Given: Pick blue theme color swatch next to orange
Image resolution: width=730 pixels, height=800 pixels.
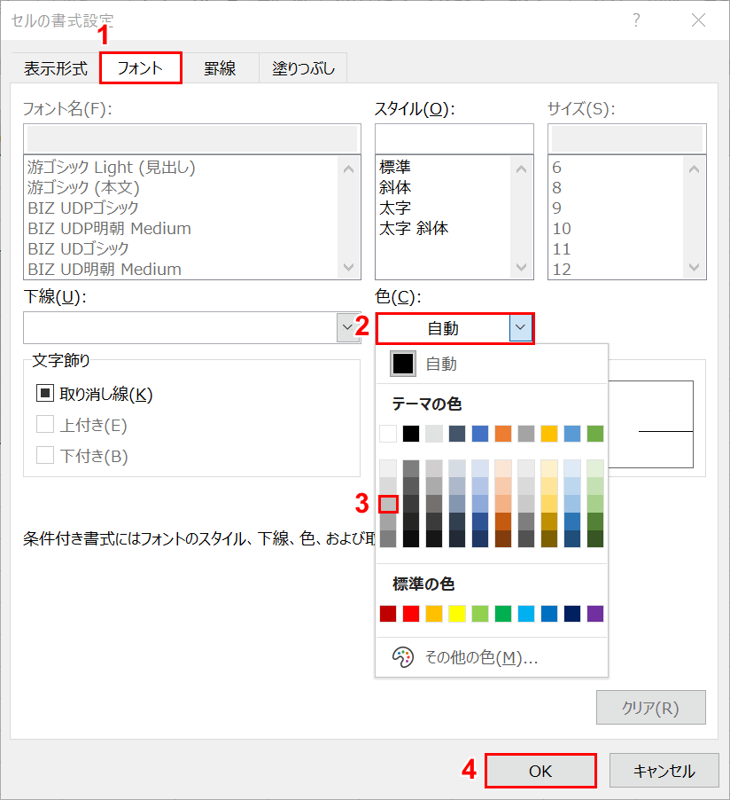Looking at the screenshot, I should click(479, 434).
